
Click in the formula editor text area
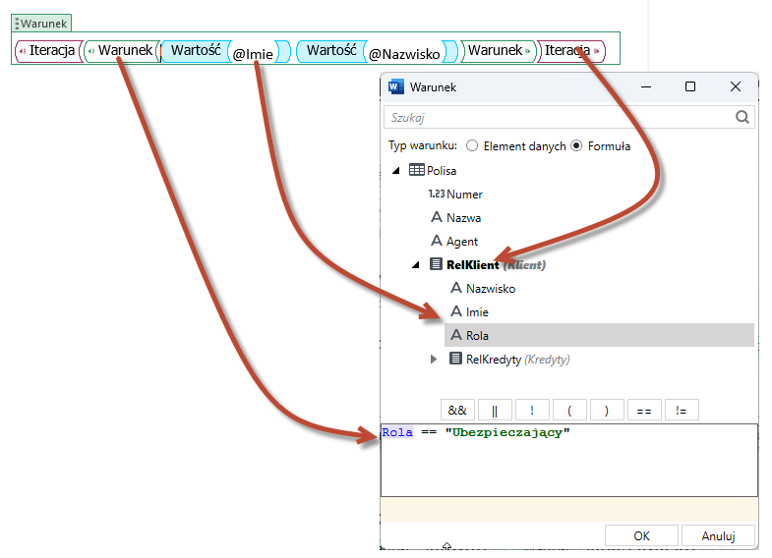click(x=569, y=460)
